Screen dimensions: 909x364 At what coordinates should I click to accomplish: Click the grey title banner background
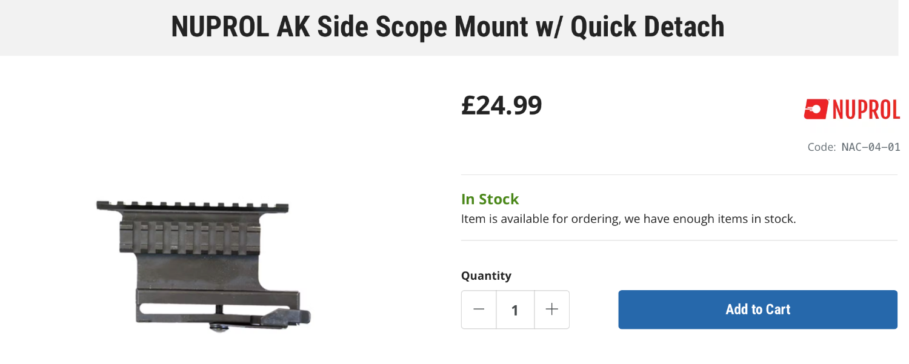pyautogui.click(x=73, y=27)
